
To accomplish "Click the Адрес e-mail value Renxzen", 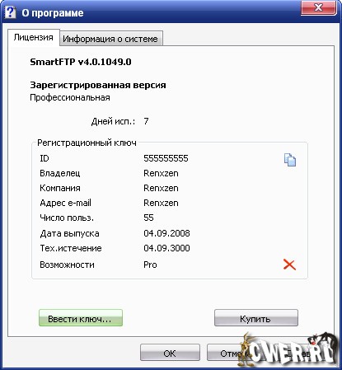I will pos(161,203).
